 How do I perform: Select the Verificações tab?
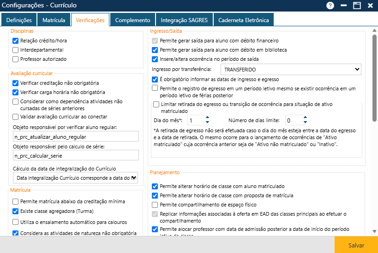[90, 20]
